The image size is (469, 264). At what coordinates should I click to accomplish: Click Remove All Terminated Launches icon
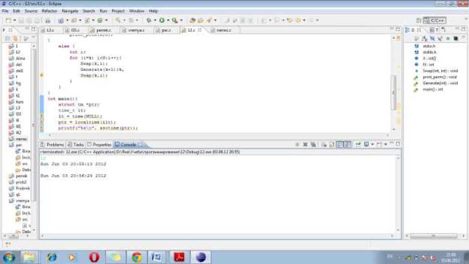coord(313,145)
